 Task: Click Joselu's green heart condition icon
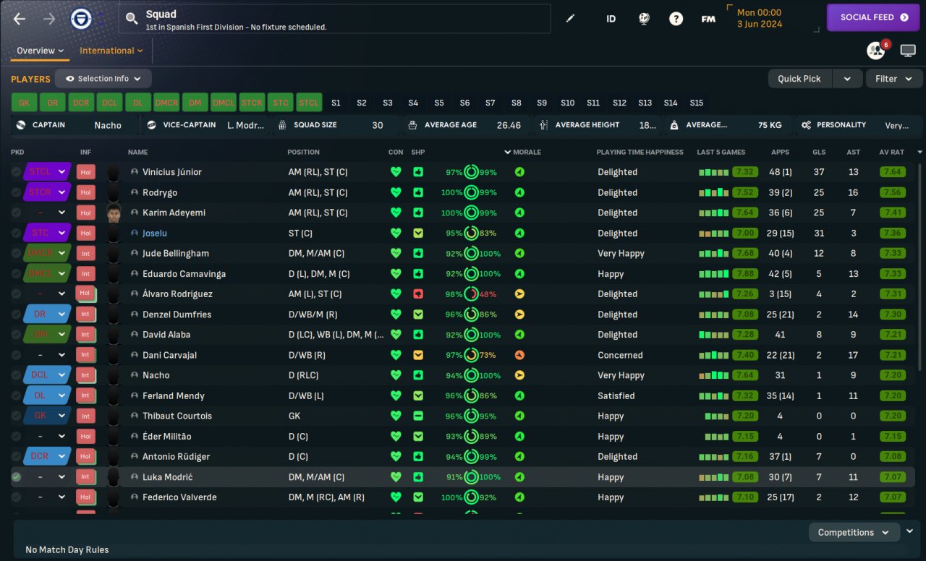395,234
